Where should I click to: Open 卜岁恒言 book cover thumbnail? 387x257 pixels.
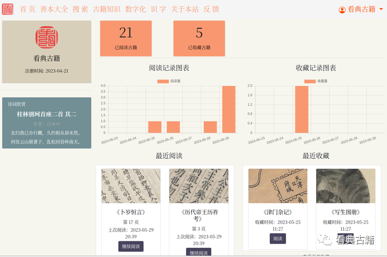coord(131,186)
